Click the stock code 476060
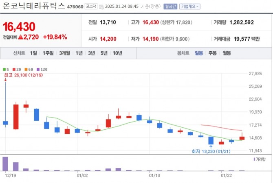273x183 pixels. pyautogui.click(x=75, y=7)
